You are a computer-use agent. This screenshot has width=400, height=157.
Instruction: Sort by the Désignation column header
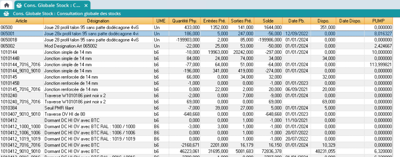(x=98, y=21)
